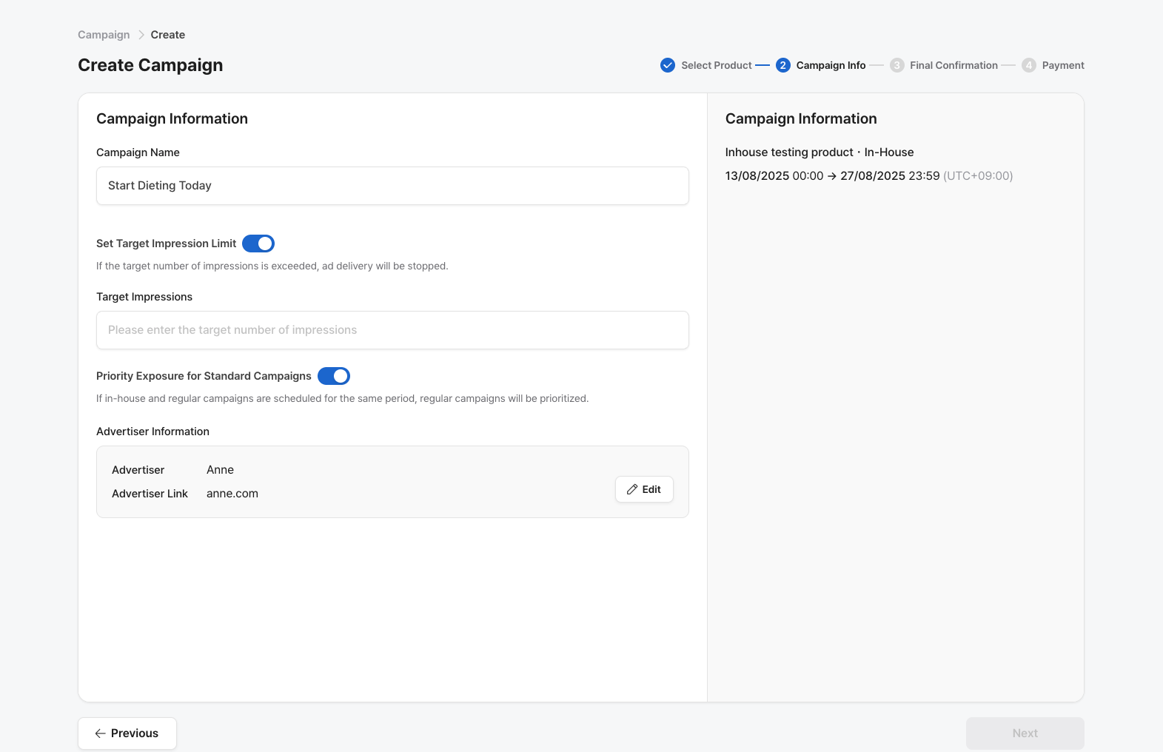Go to the Select Product step label

coord(716,65)
